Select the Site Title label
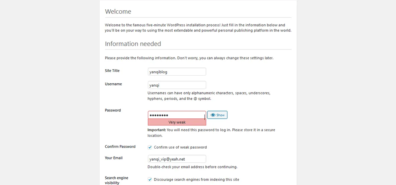The width and height of the screenshot is (396, 185). 112,71
